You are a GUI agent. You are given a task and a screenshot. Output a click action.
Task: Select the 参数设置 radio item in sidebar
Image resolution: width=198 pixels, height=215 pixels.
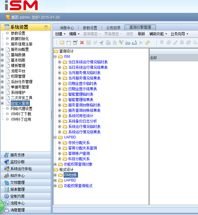[18, 33]
